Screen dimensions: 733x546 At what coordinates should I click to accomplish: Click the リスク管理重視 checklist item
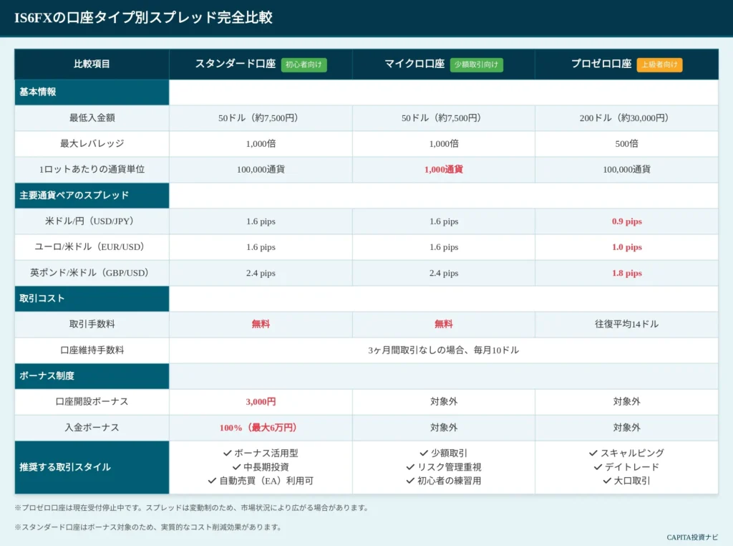[444, 467]
